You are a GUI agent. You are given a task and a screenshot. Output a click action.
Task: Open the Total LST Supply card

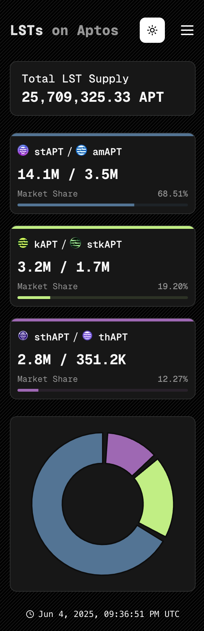[x=103, y=88]
